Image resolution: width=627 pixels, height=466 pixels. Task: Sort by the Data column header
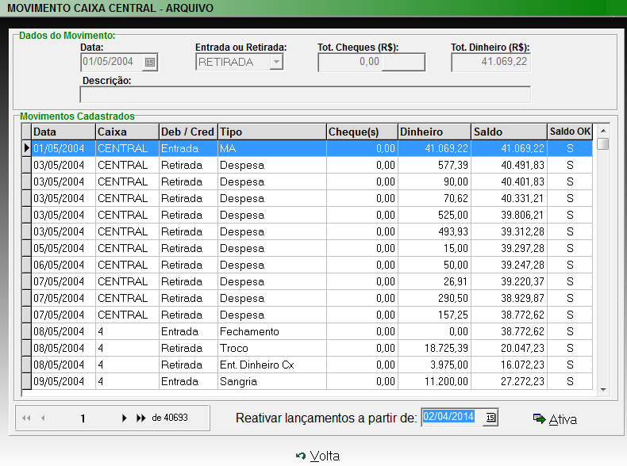click(63, 132)
